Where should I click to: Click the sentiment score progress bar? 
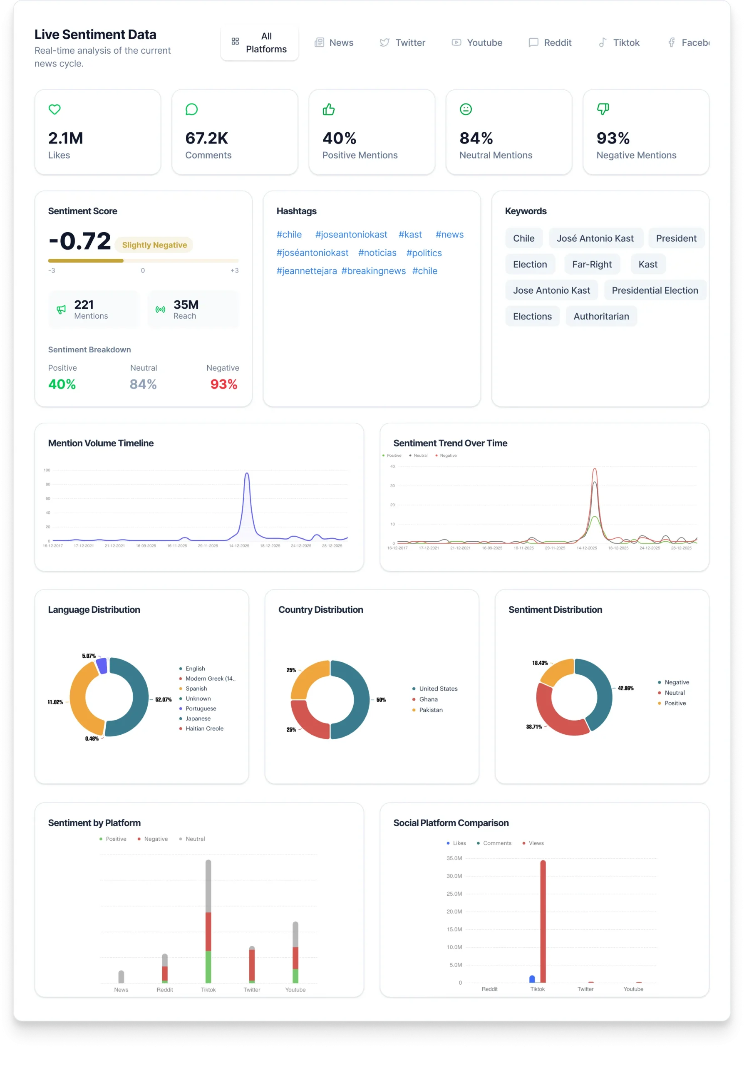coord(143,261)
